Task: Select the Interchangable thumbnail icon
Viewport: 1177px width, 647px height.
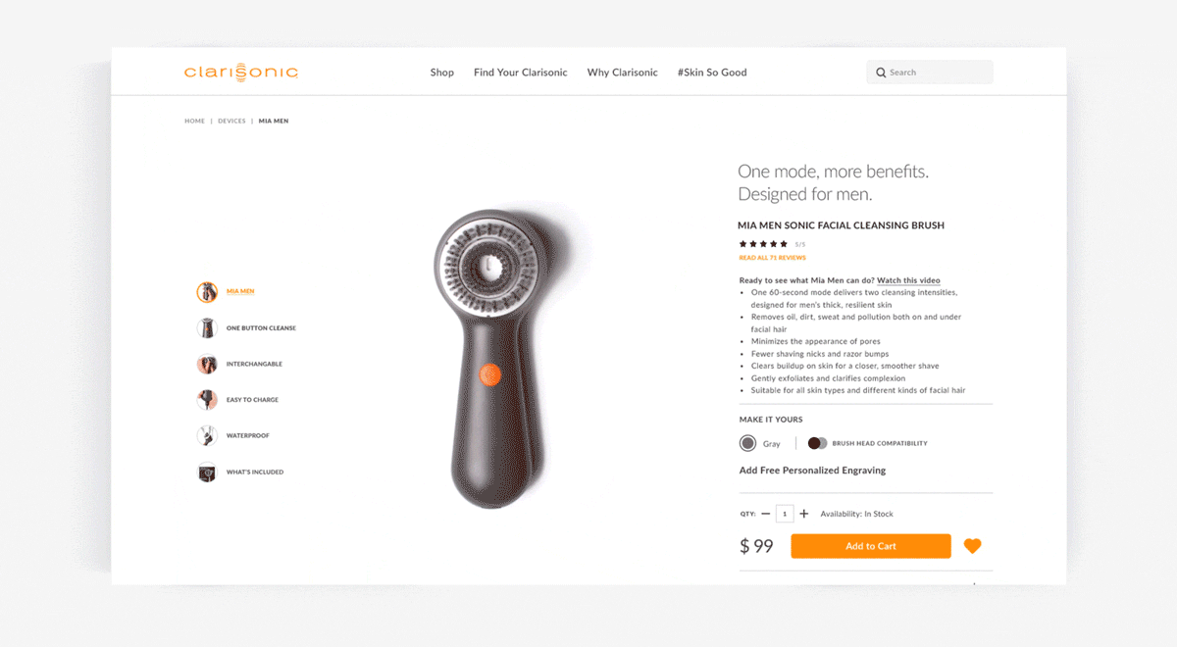Action: 207,364
